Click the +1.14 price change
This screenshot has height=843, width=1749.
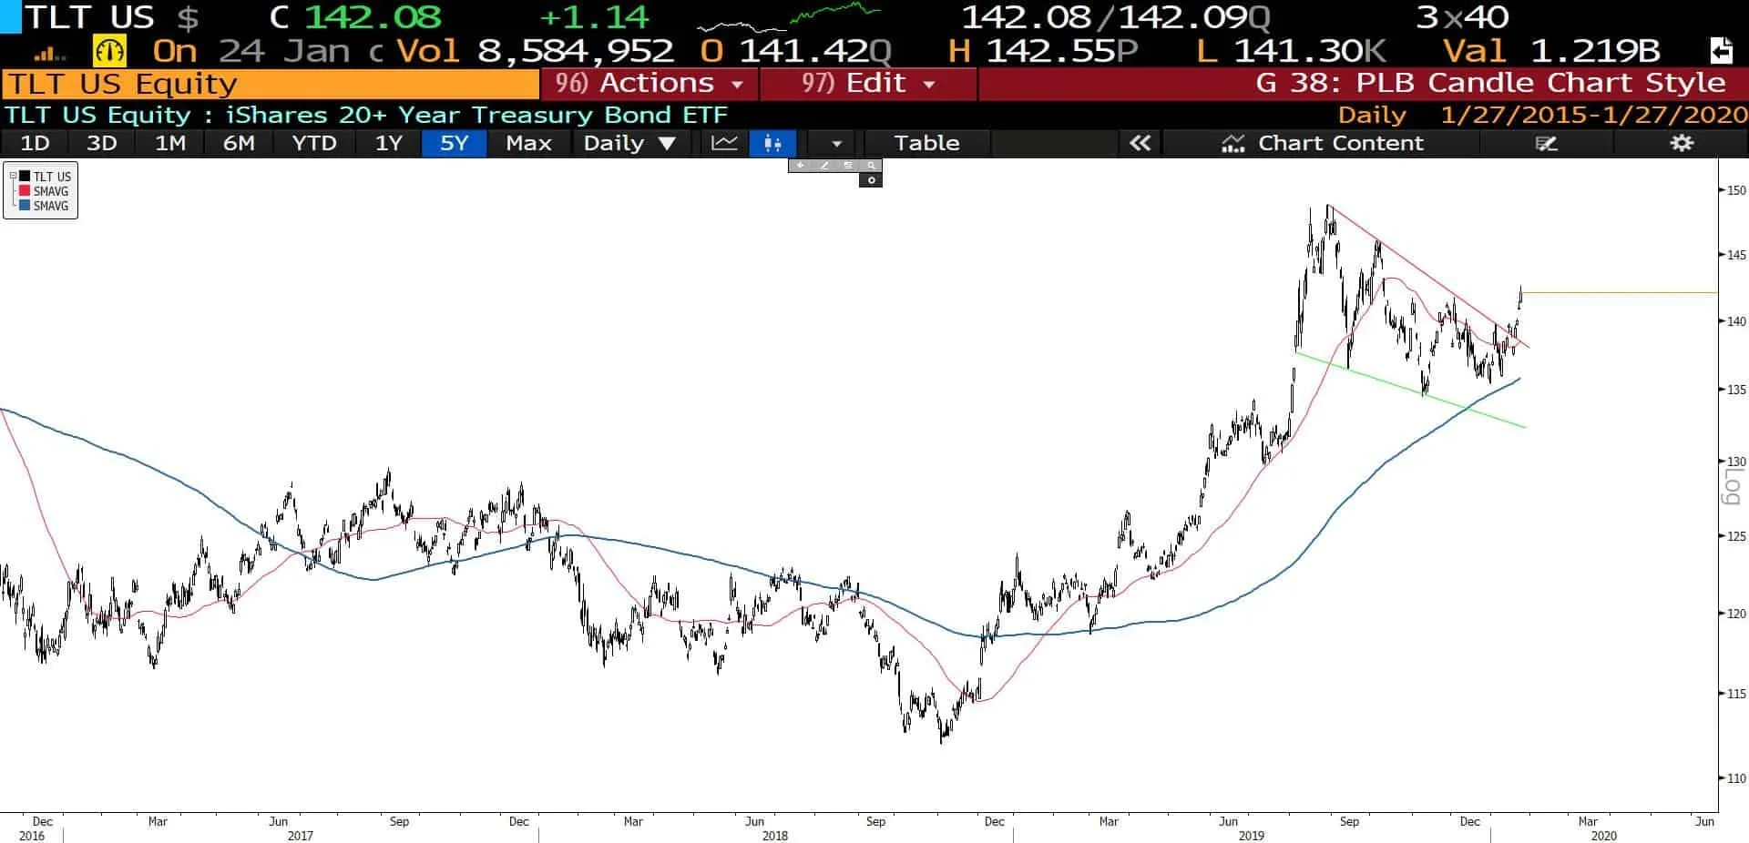pyautogui.click(x=594, y=17)
